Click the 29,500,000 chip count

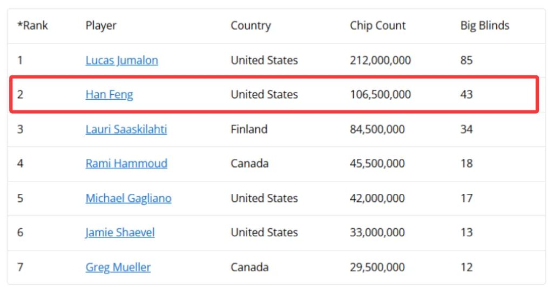pyautogui.click(x=377, y=268)
